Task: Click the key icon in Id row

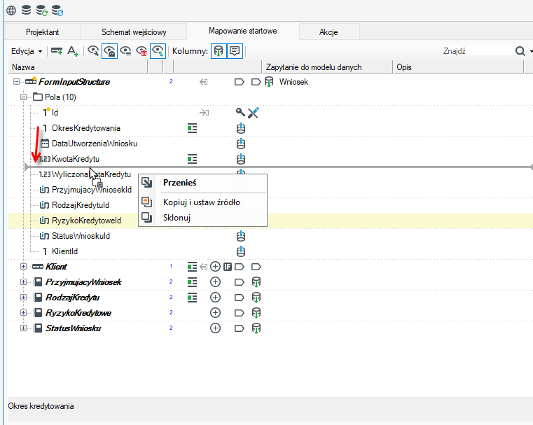Action: (241, 113)
